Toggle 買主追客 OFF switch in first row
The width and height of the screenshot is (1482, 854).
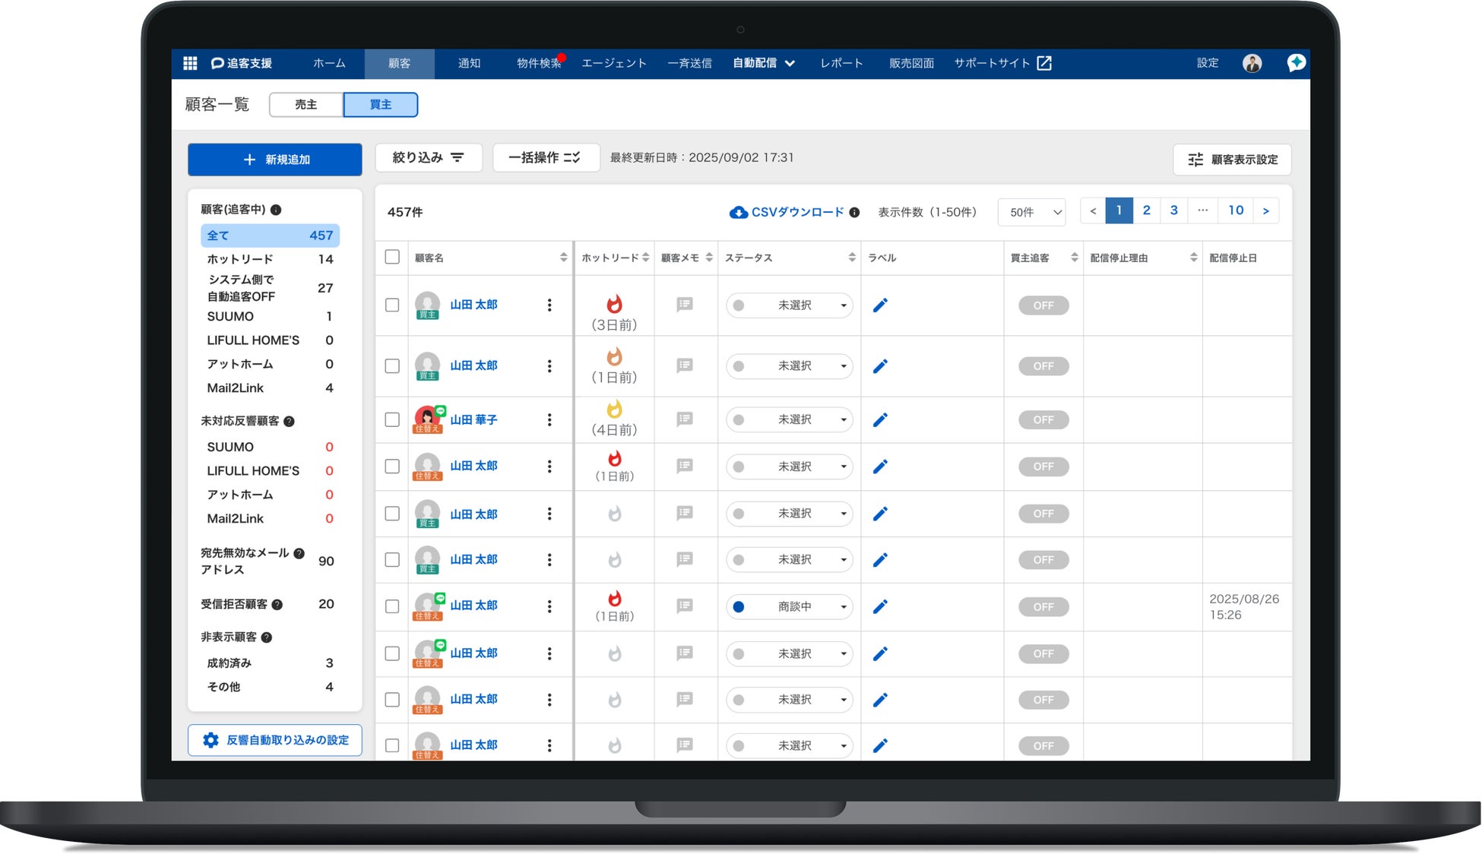point(1043,305)
